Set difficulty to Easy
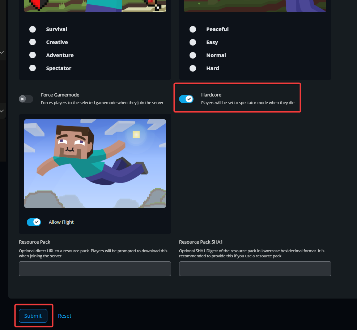This screenshot has height=330, width=357. coord(193,42)
